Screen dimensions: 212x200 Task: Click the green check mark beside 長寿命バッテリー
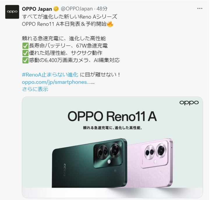coord(25,46)
